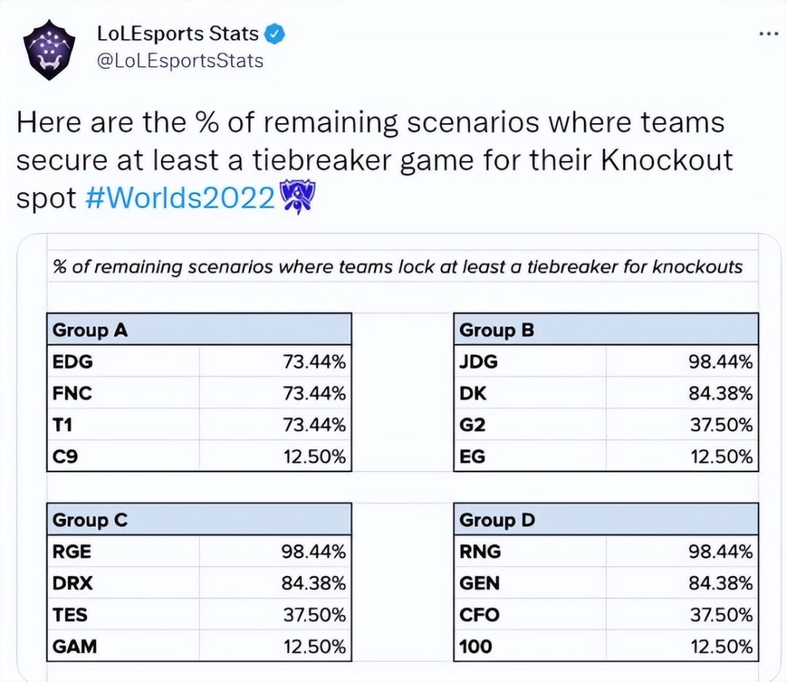786x682 pixels.
Task: Click the Group A table header
Action: (199, 330)
